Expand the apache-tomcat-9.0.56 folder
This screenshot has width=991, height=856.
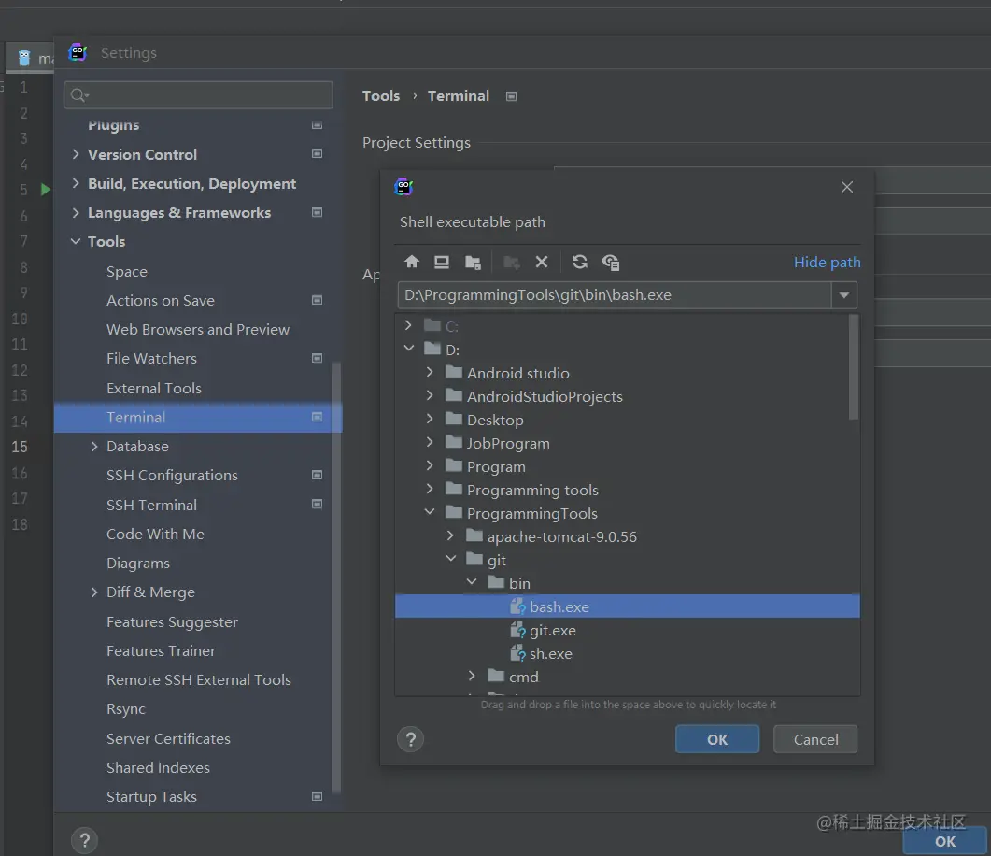450,535
